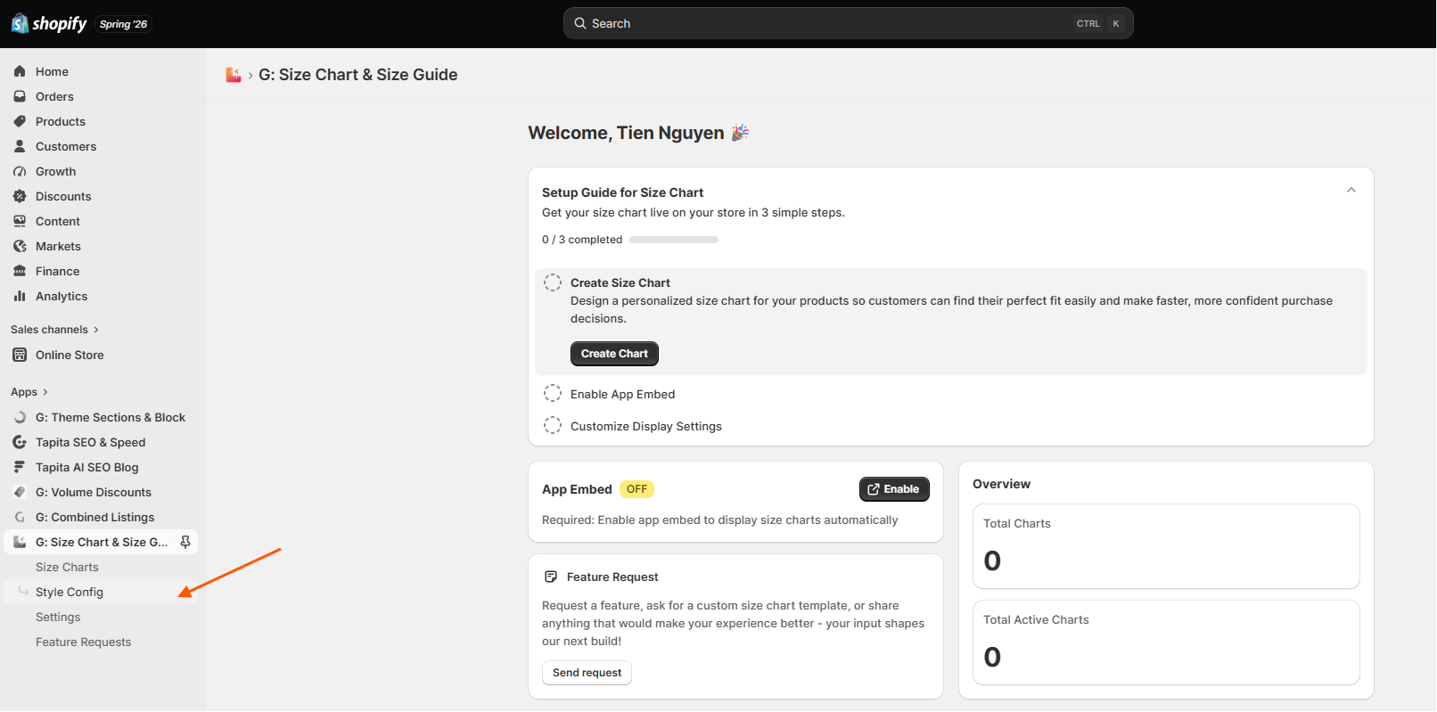
Task: Click the Products tag icon
Action: pyautogui.click(x=20, y=121)
